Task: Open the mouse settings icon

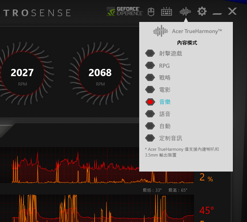Action: tap(151, 12)
